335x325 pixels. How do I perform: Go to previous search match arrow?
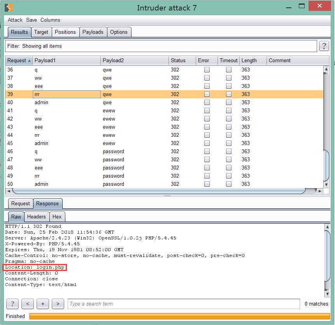pyautogui.click(x=28, y=304)
